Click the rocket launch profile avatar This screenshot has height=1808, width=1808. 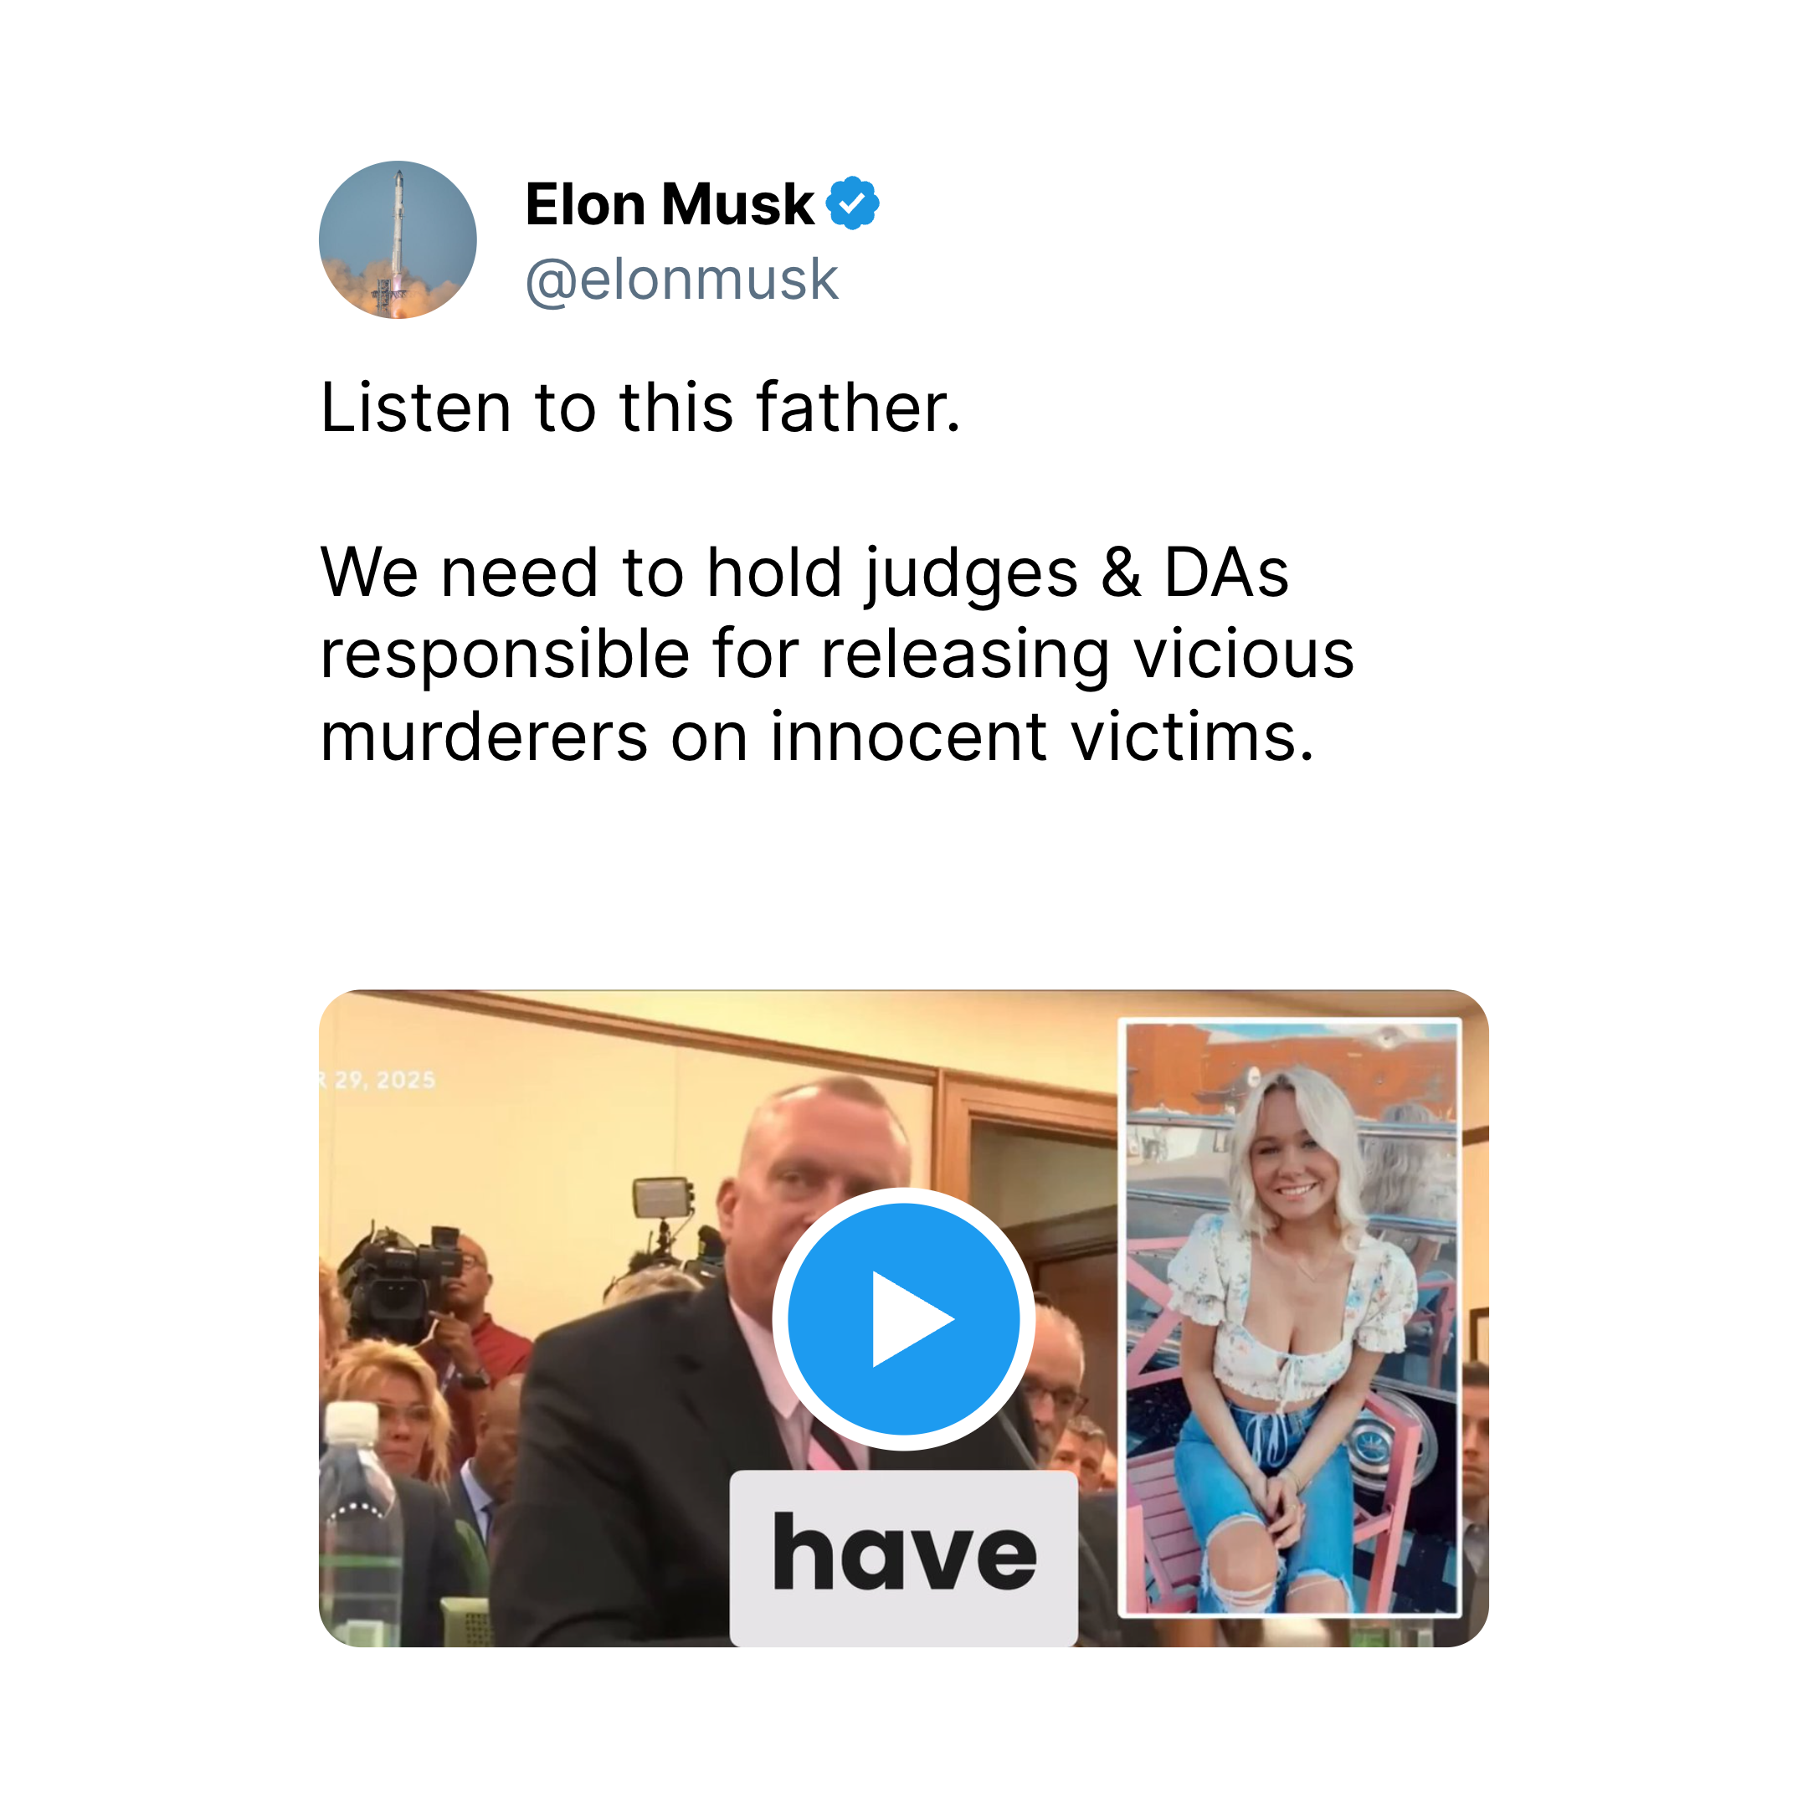[398, 239]
